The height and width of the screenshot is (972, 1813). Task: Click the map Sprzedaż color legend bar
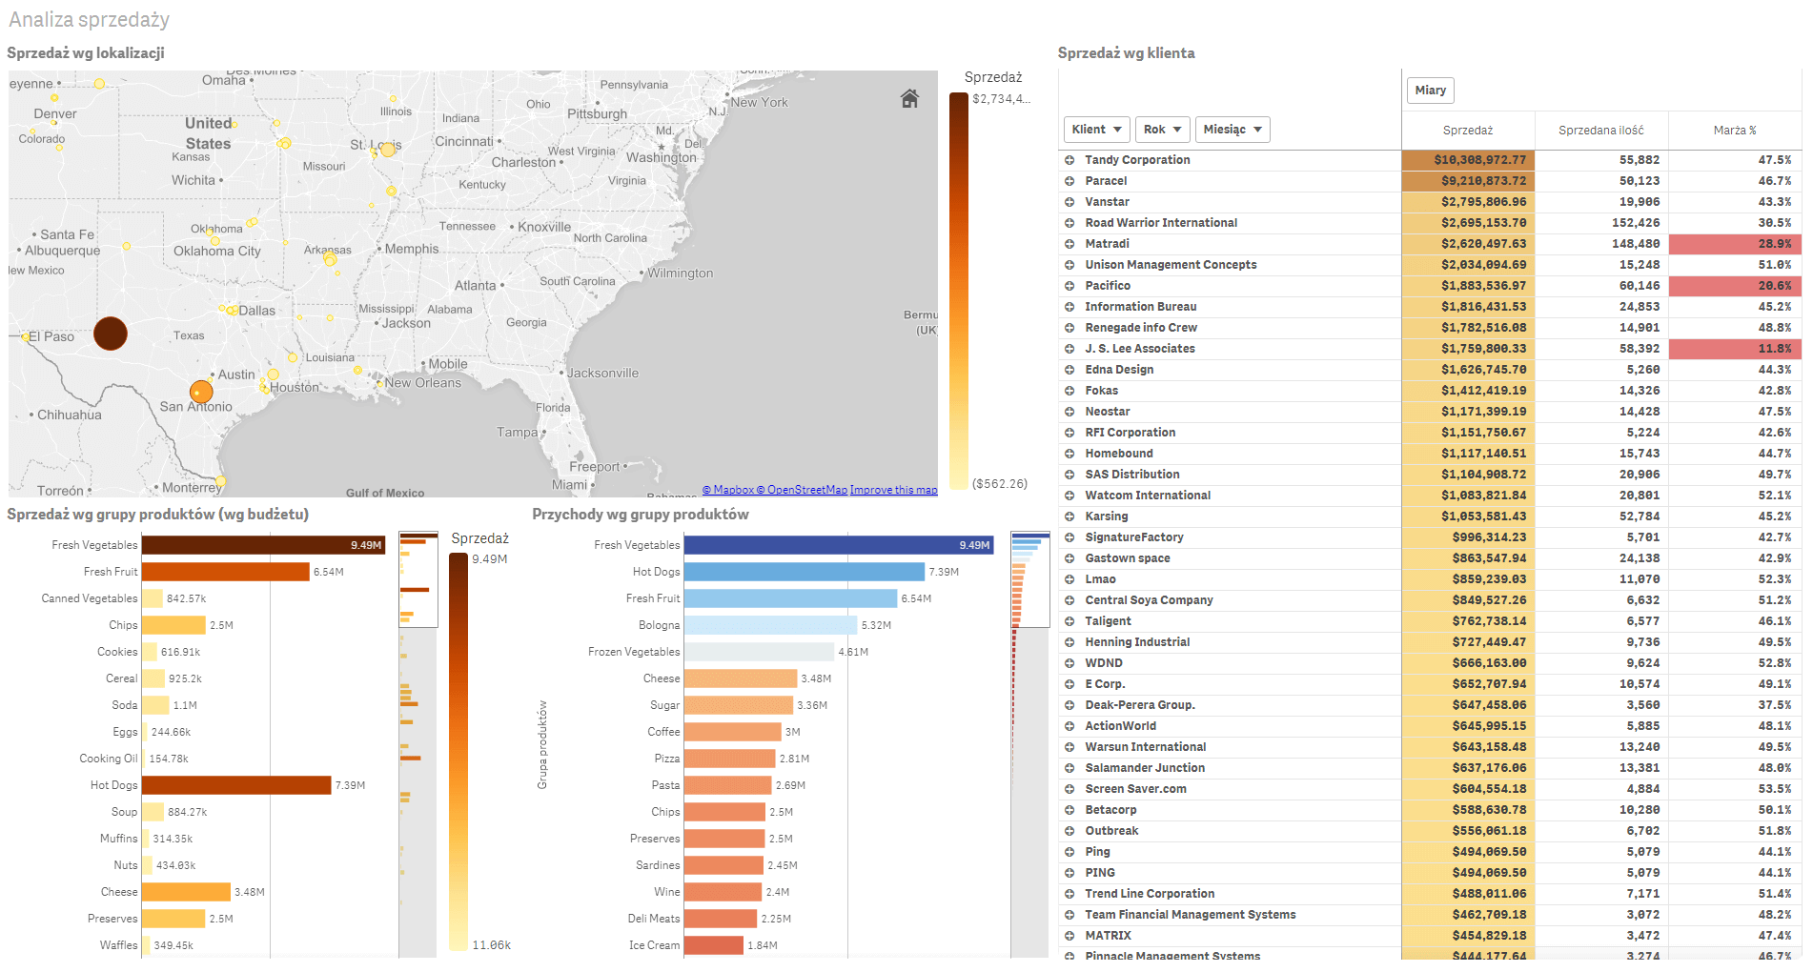tap(958, 291)
